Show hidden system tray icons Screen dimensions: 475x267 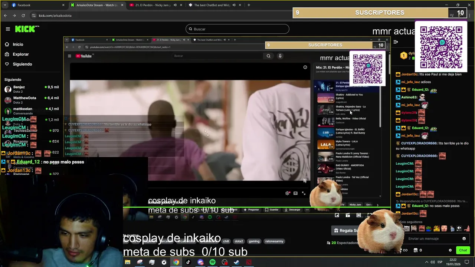426,262
